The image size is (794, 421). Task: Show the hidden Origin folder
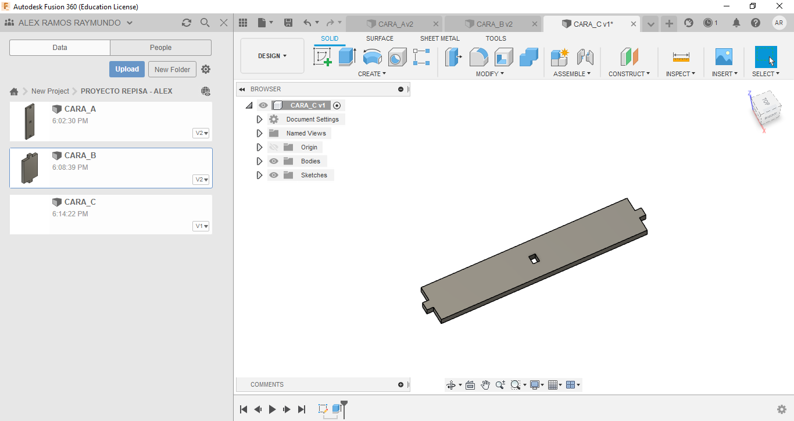(x=274, y=147)
